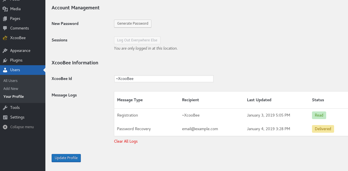Click the XcooBee bee icon
This screenshot has width=348, height=171.
point(5,38)
